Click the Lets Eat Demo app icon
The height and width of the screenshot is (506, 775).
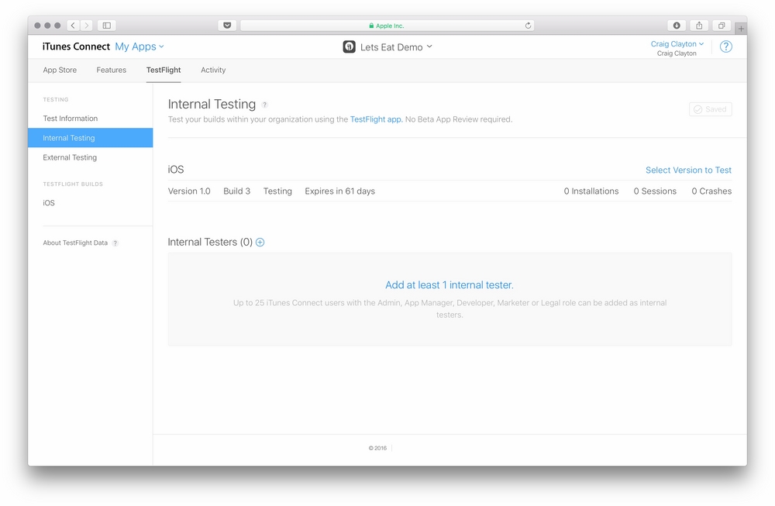click(x=349, y=47)
